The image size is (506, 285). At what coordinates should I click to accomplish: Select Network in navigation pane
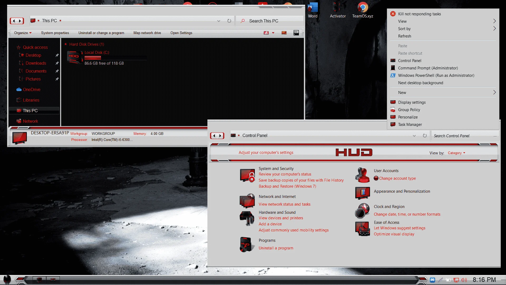[x=30, y=121]
